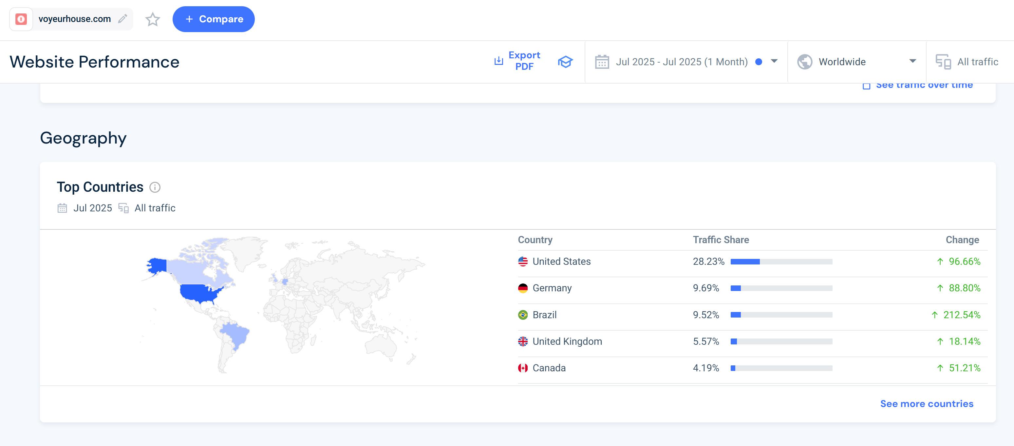Open the See more countries link
This screenshot has height=446, width=1014.
(926, 403)
